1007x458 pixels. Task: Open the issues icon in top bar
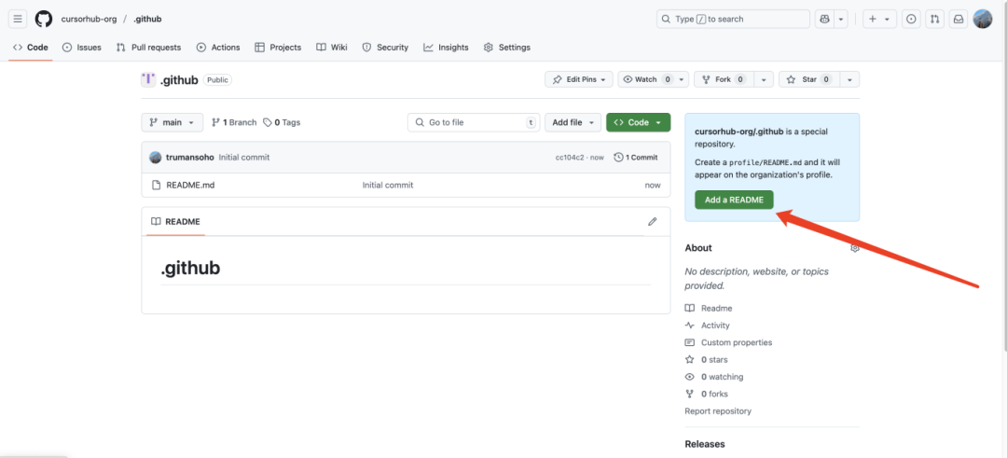[x=911, y=19]
